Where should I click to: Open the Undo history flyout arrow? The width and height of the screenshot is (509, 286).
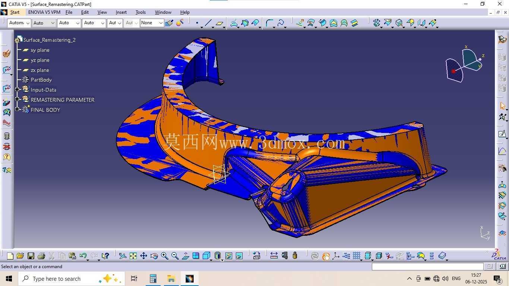coord(88,260)
